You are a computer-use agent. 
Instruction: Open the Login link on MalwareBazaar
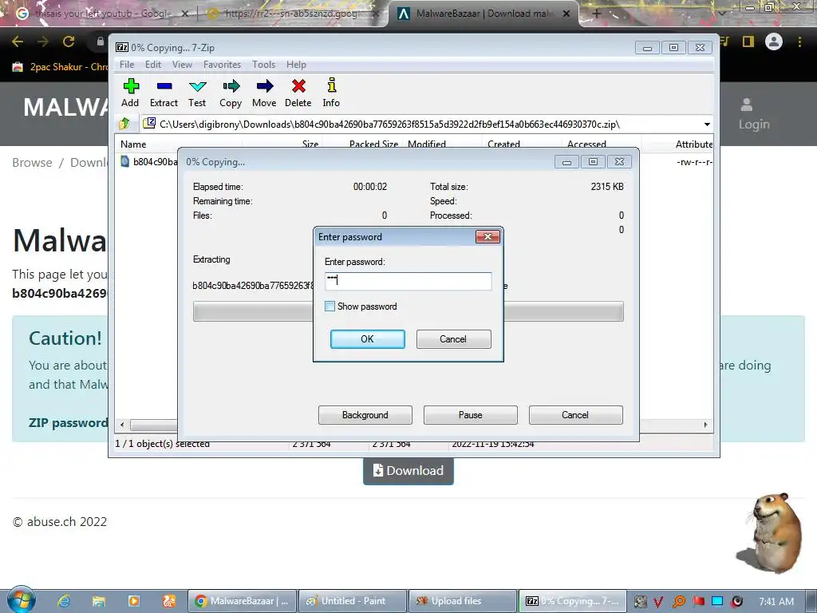click(x=754, y=113)
